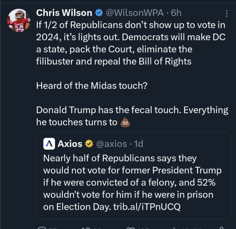Click the Axios account name
This screenshot has width=236, height=229.
pyautogui.click(x=70, y=144)
